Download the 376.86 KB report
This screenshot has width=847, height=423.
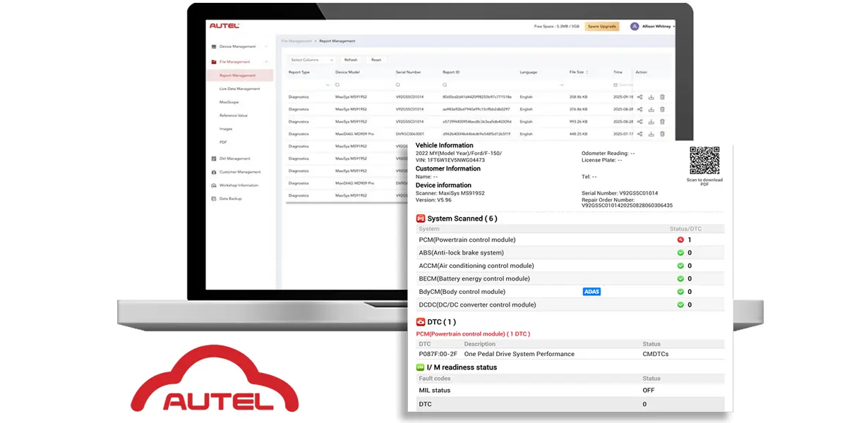[651, 109]
